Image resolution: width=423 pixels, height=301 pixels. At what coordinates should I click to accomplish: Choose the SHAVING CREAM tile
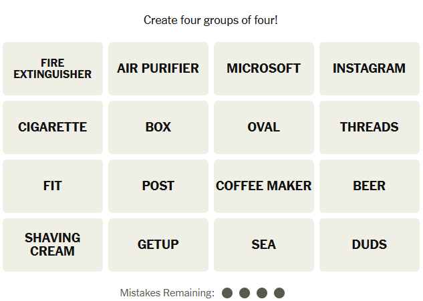(53, 245)
